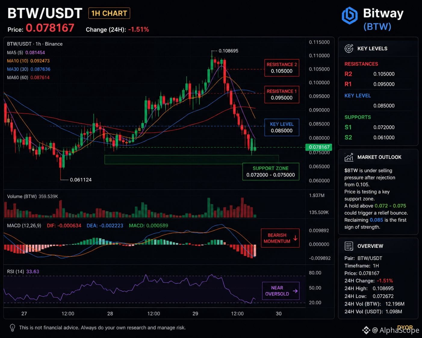Select the MA30 (30) 0.087636 indicator legend
Image resolution: width=422 pixels, height=338 pixels.
tap(29, 69)
